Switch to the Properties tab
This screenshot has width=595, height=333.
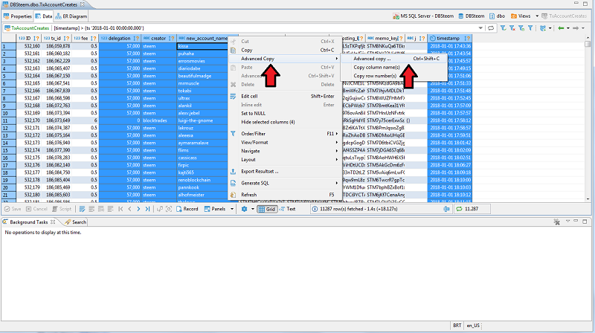coord(17,16)
